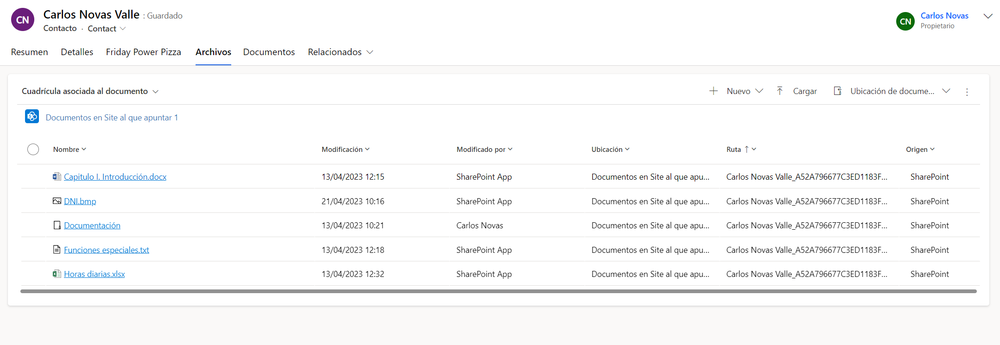
Task: Click the Guardado status text
Action: [x=165, y=16]
